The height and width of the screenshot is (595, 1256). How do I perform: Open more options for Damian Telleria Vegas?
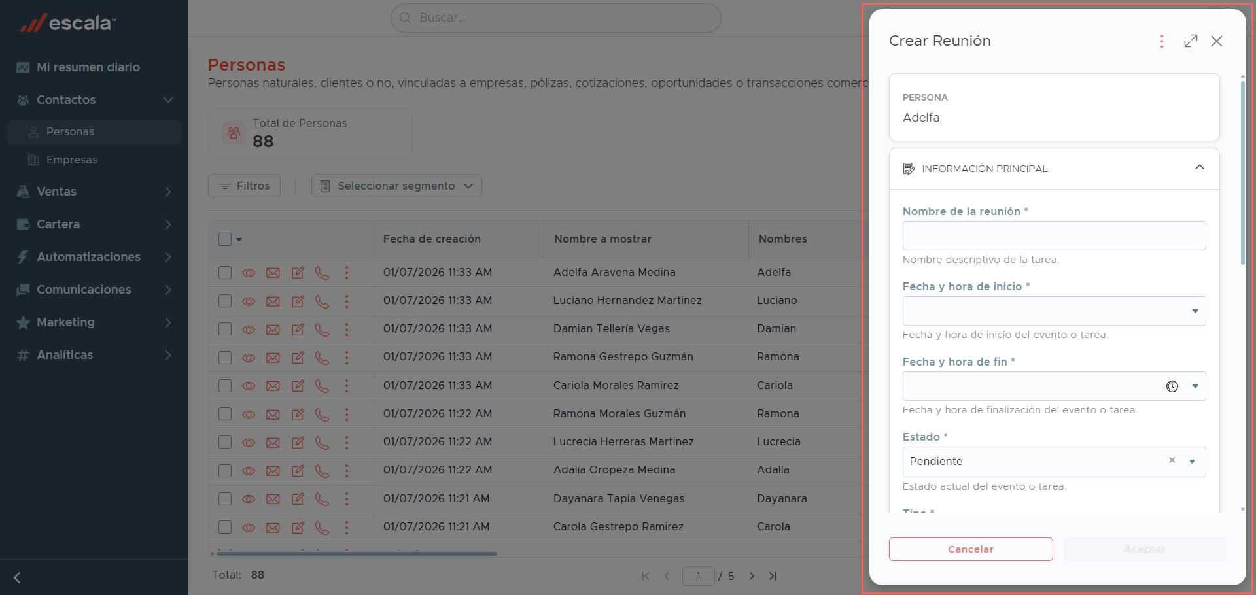pos(347,330)
